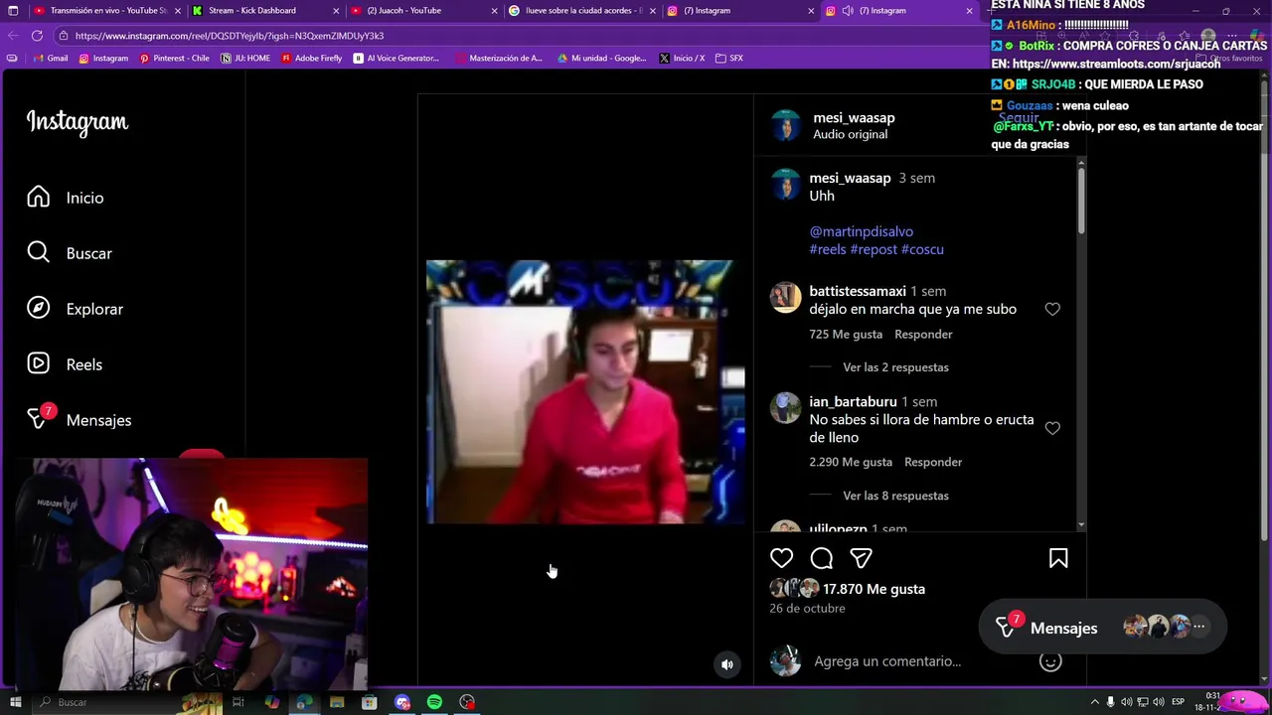Click the Instagram URL address bar

(517, 36)
